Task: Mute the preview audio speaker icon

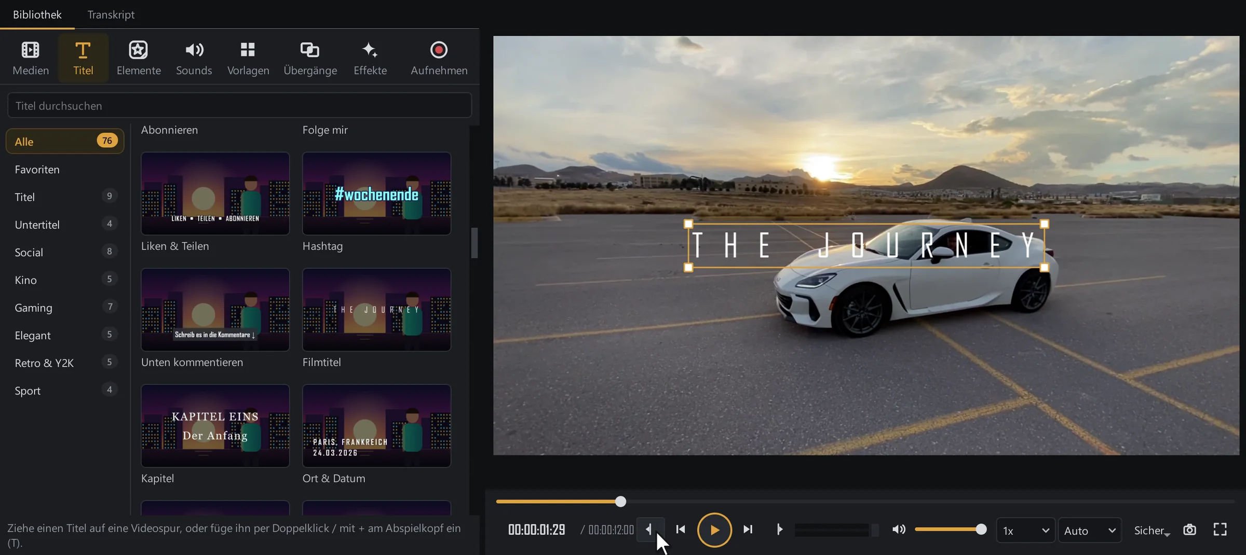Action: tap(899, 530)
